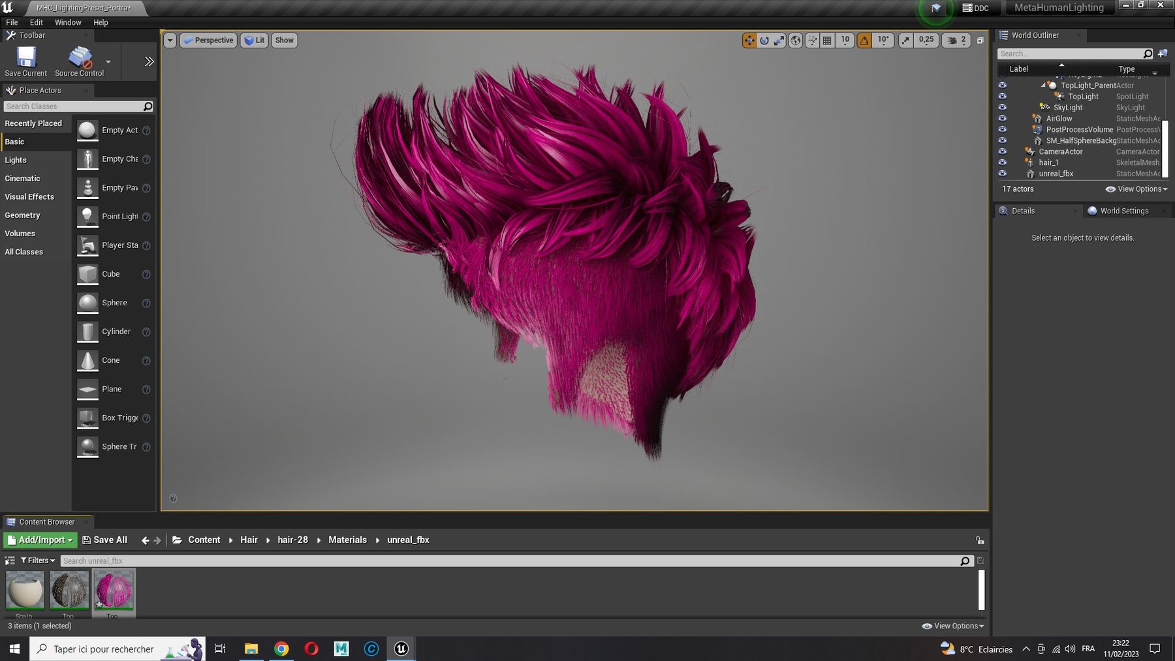The height and width of the screenshot is (661, 1175).
Task: Toggle world/local coordinate system globe icon
Action: tap(796, 40)
